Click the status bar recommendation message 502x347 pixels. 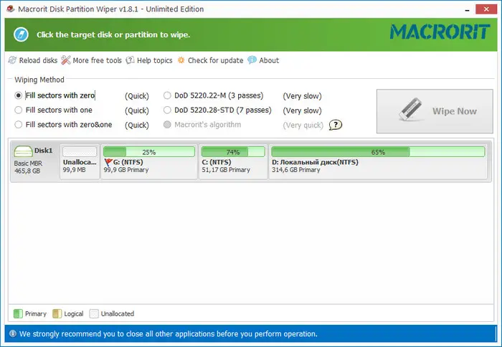pyautogui.click(x=169, y=334)
